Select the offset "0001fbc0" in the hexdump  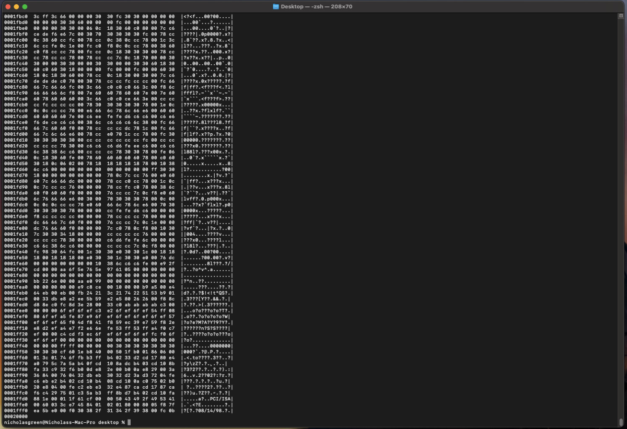16,17
